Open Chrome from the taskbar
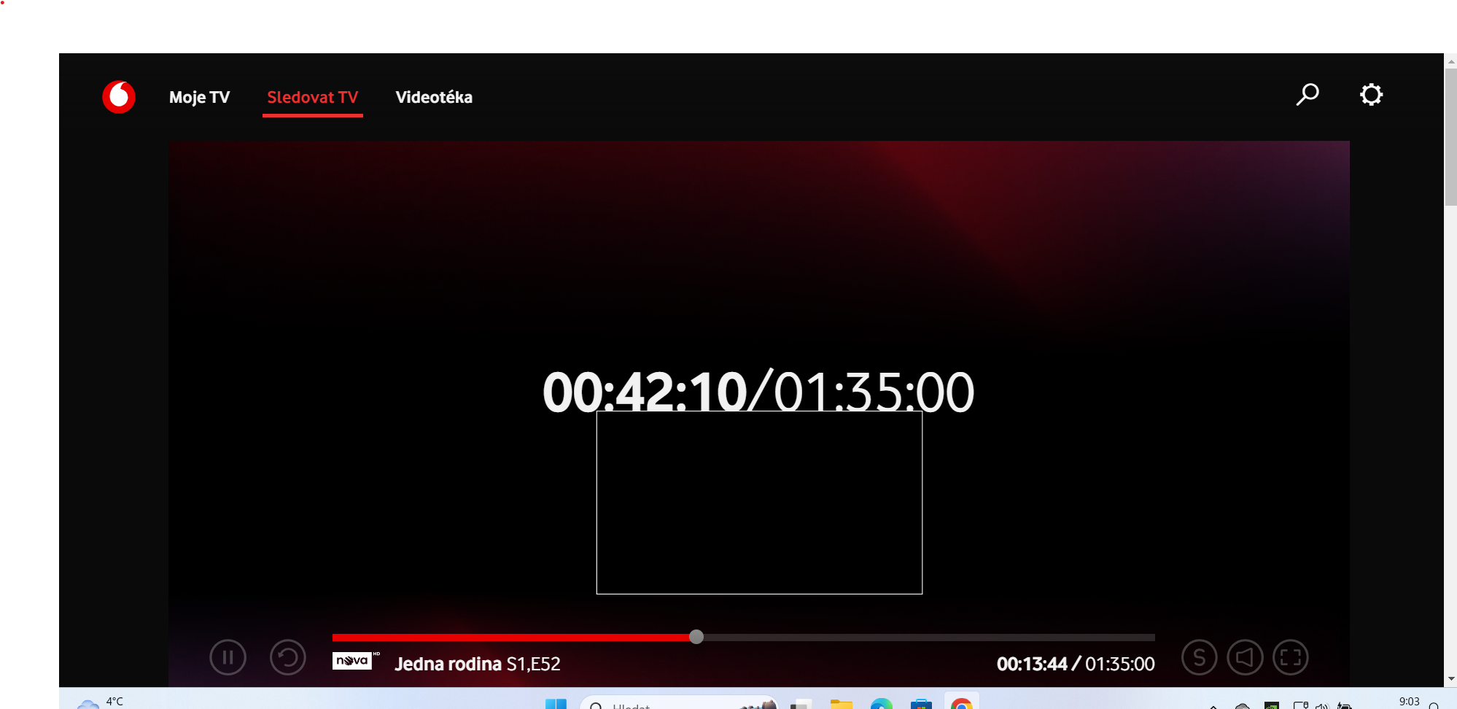 tap(961, 704)
